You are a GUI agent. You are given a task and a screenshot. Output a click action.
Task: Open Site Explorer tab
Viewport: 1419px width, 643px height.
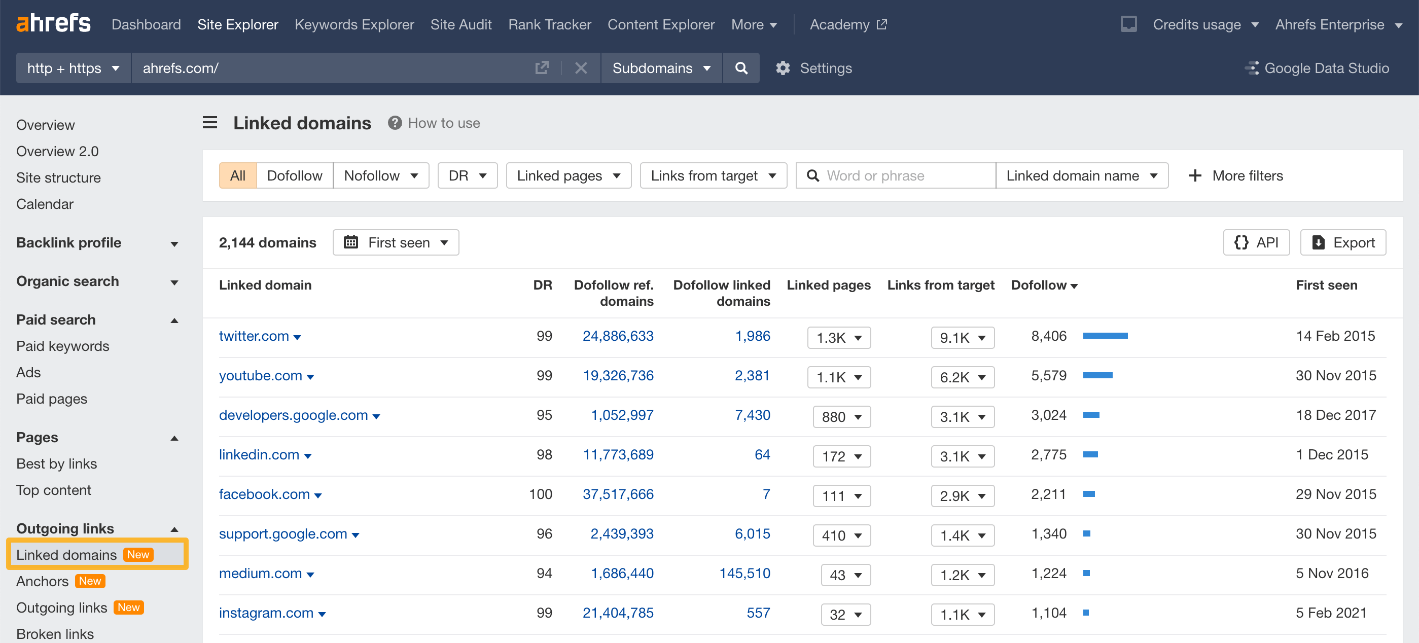tap(237, 24)
